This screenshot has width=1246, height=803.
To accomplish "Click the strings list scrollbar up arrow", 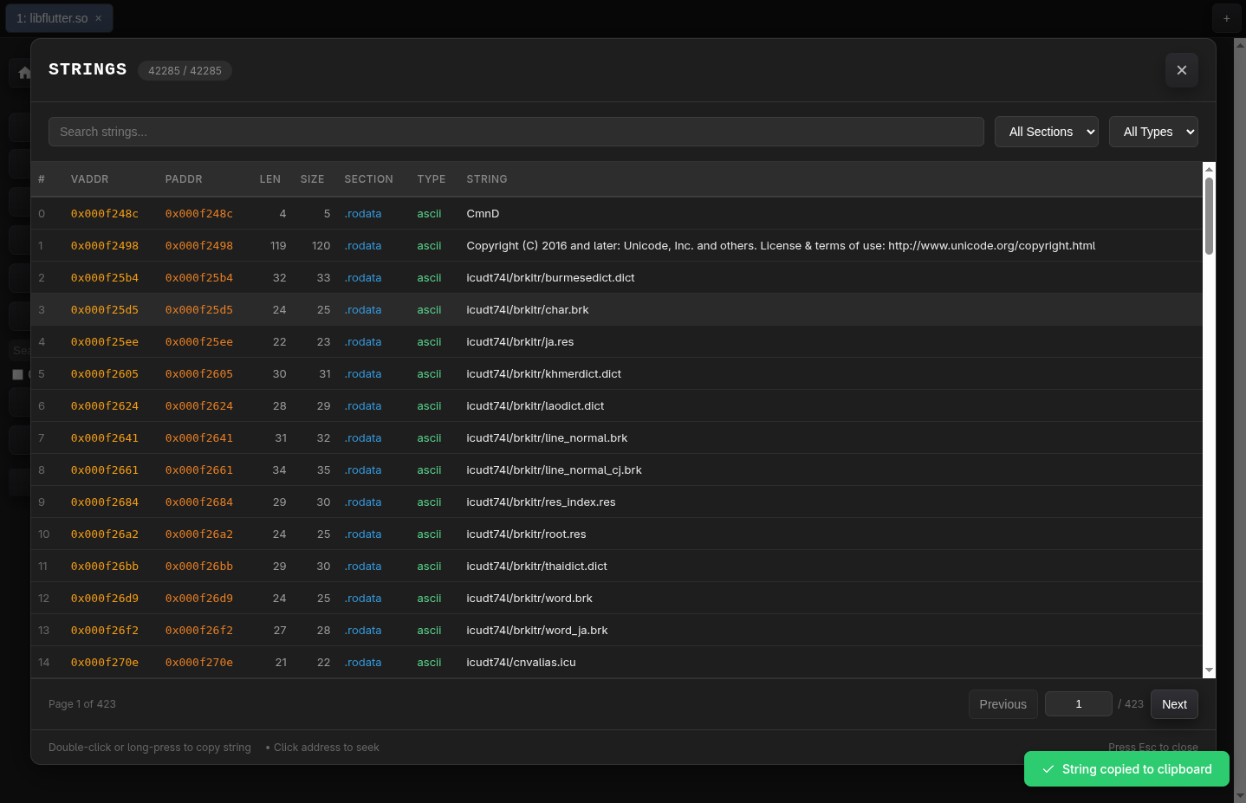I will click(1209, 170).
